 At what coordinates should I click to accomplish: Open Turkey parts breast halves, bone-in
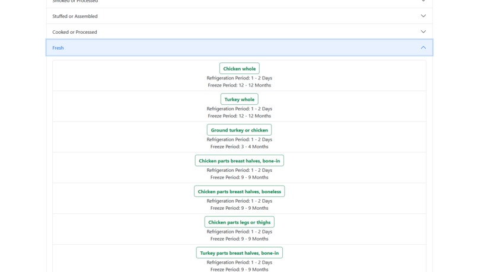pos(240,253)
